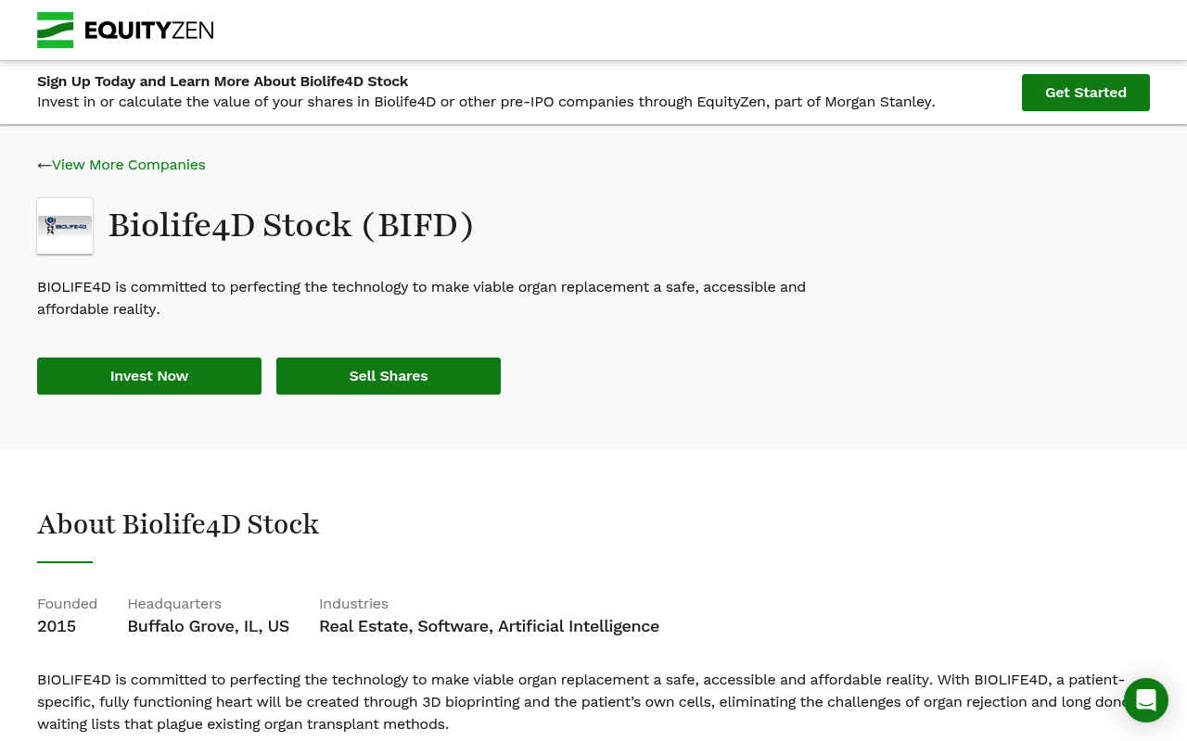Click the back arrow before View More Companies
This screenshot has width=1187, height=741.
coord(44,165)
